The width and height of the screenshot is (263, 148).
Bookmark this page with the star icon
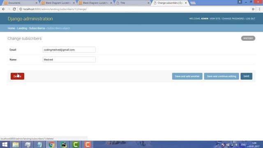(253, 9)
